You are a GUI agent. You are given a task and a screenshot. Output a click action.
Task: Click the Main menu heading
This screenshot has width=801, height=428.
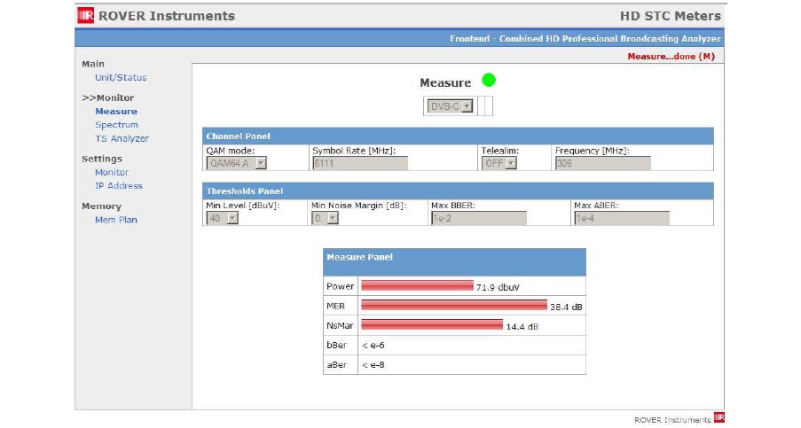click(x=93, y=64)
